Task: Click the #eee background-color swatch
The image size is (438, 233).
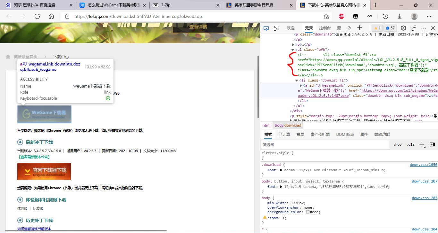Action: 308,212
